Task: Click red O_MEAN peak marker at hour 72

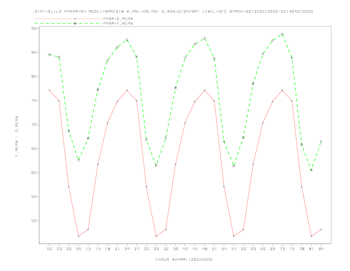Action: 282,90
